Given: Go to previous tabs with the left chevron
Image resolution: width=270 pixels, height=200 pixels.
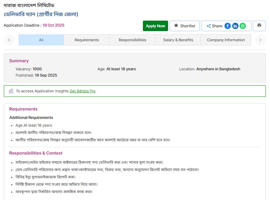Looking at the screenshot, I should (x=9, y=40).
